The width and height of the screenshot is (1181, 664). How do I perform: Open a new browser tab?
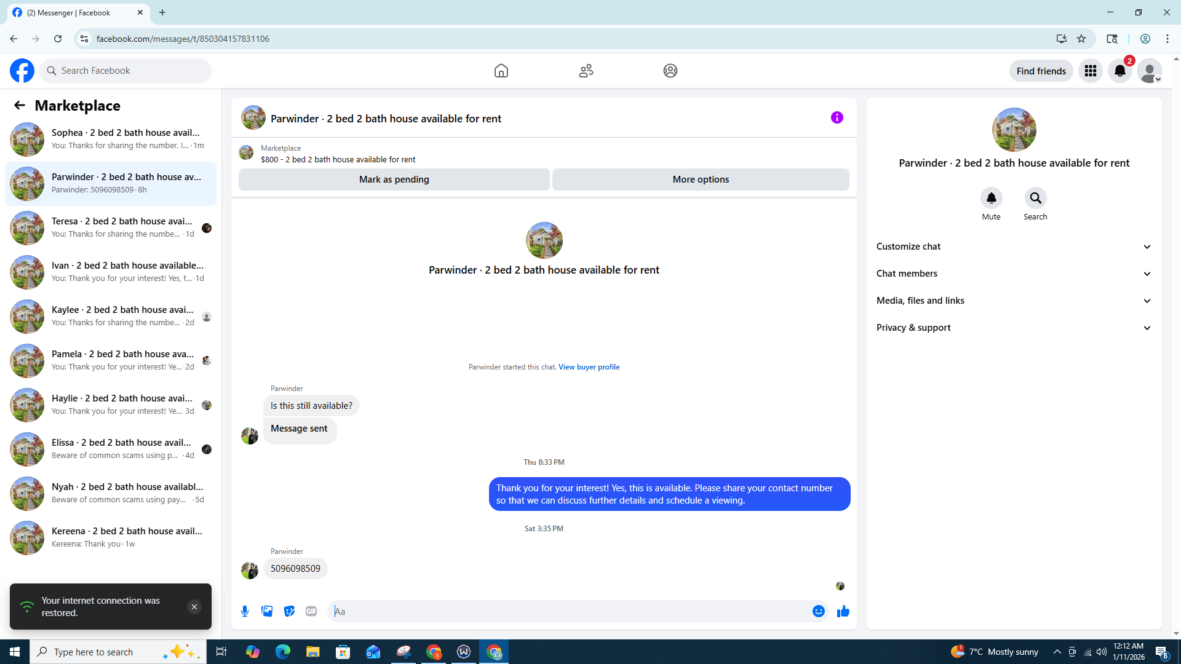pyautogui.click(x=162, y=12)
